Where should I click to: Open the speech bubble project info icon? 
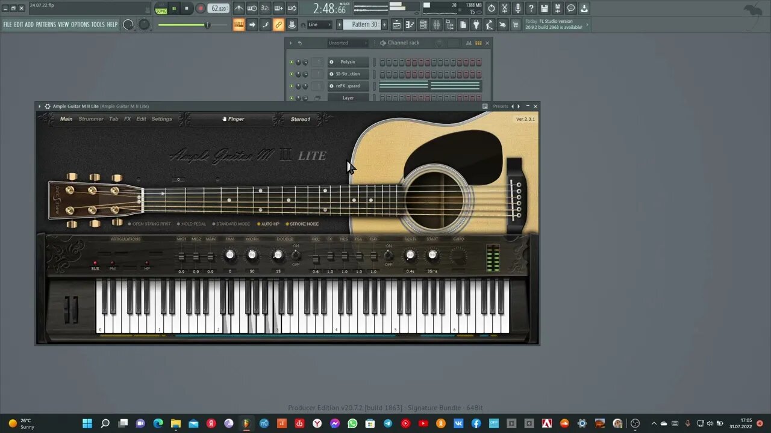pos(571,8)
